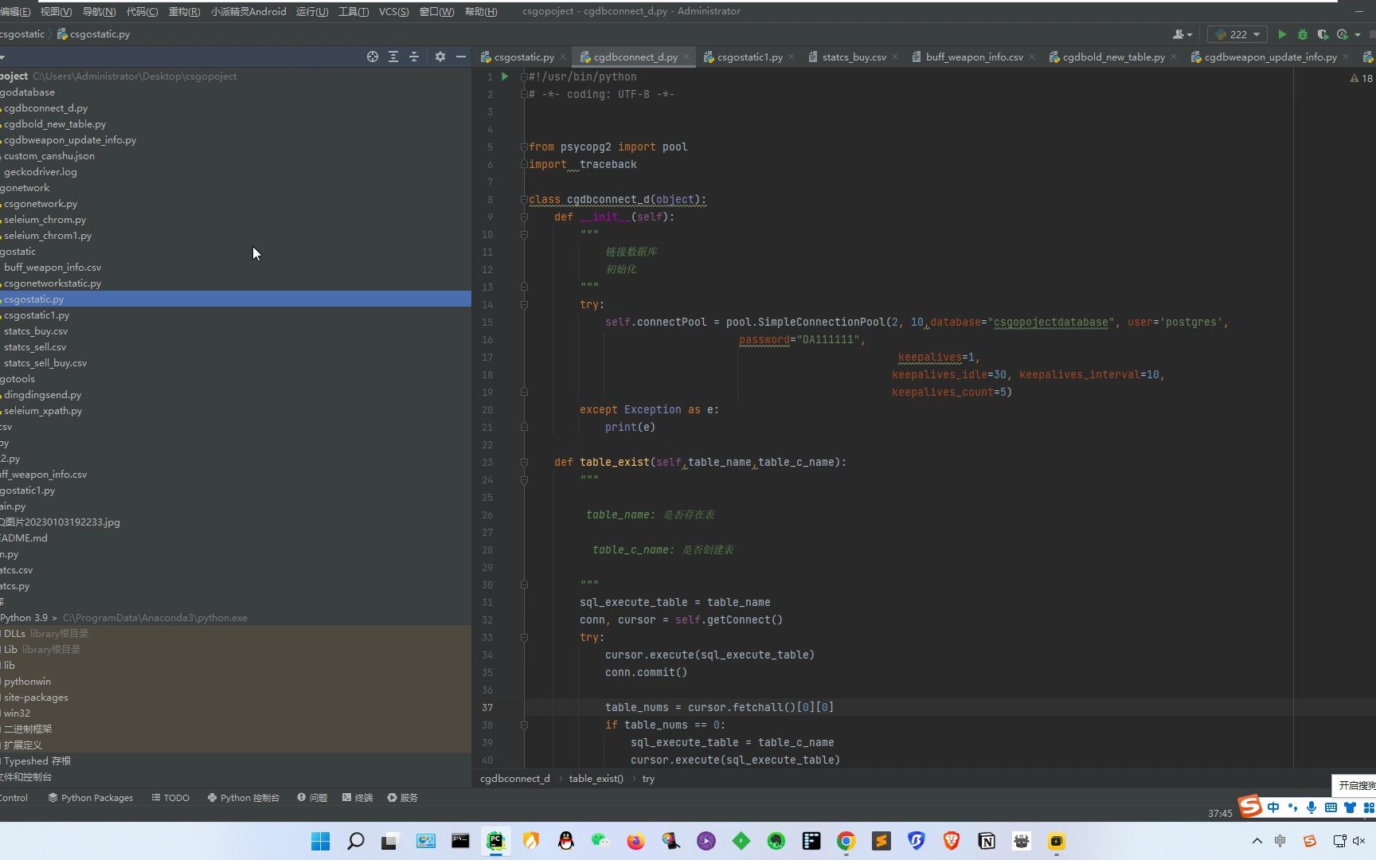Open Google Chrome from the taskbar

[x=846, y=841]
